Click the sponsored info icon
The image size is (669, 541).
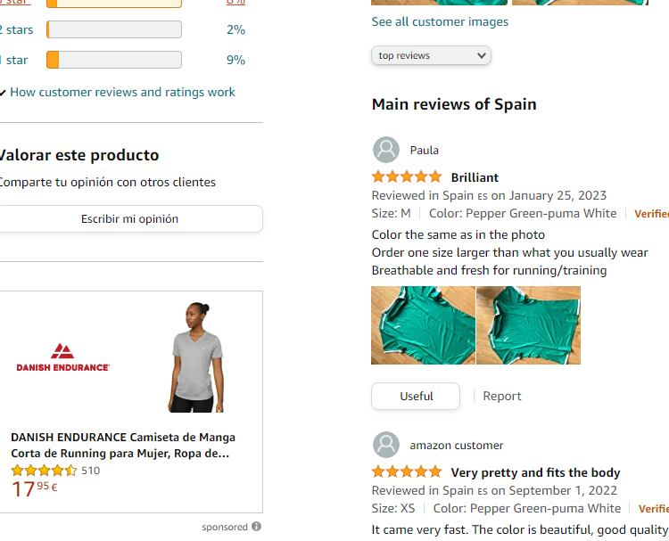tap(256, 527)
